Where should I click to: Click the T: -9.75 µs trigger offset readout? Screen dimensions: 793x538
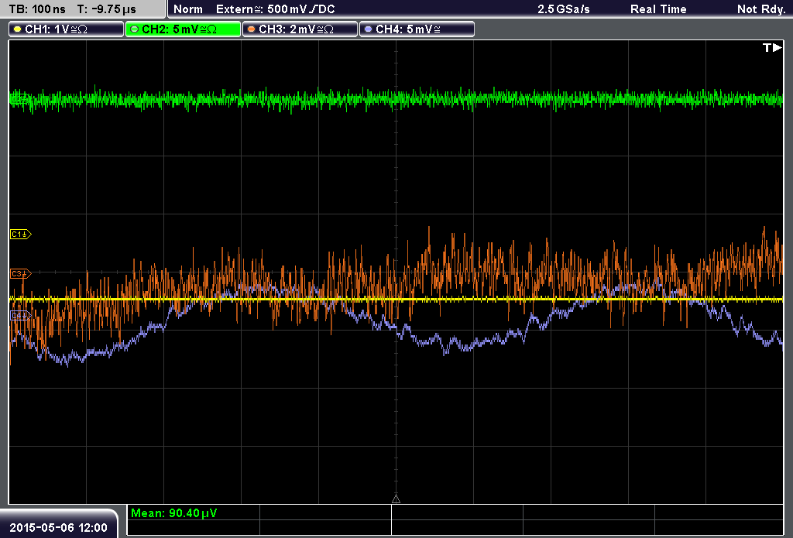[106, 9]
